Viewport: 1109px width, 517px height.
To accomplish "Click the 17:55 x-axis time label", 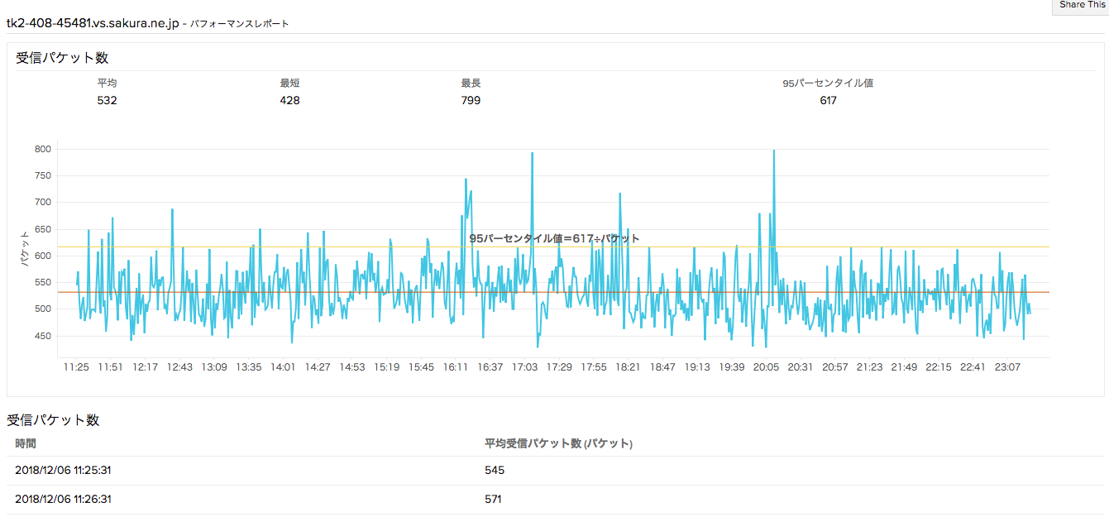I will pyautogui.click(x=594, y=367).
